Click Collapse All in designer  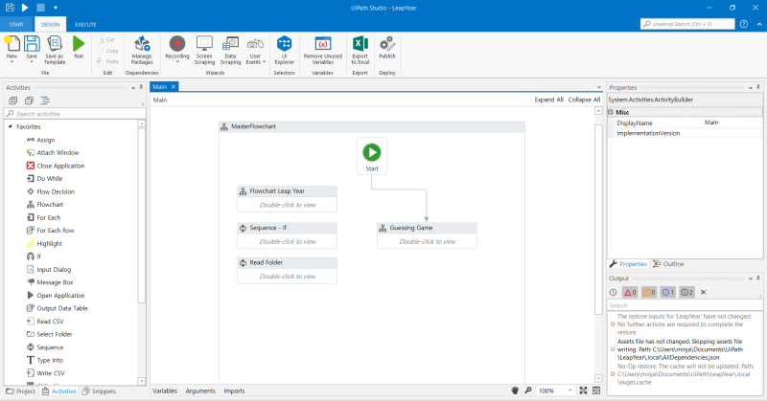click(x=584, y=100)
